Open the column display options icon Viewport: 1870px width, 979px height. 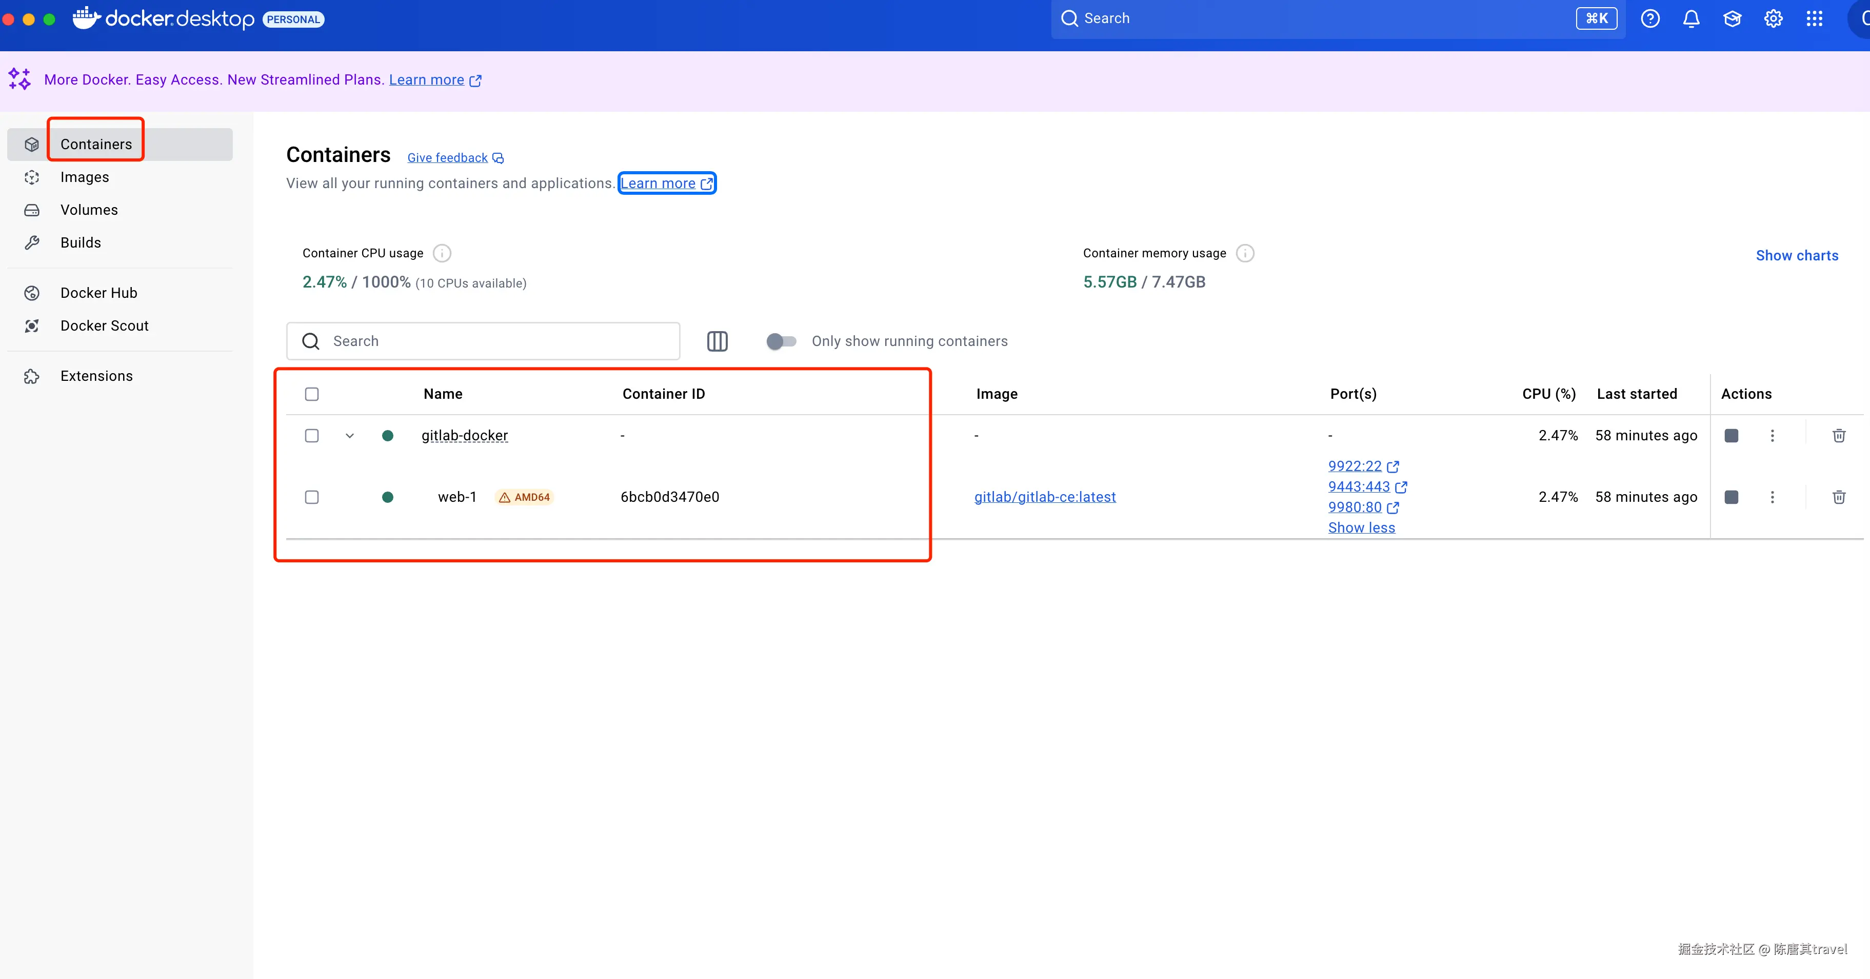(x=717, y=341)
